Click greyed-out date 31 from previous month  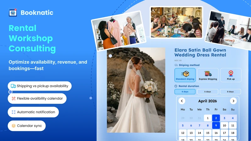pos(200,118)
